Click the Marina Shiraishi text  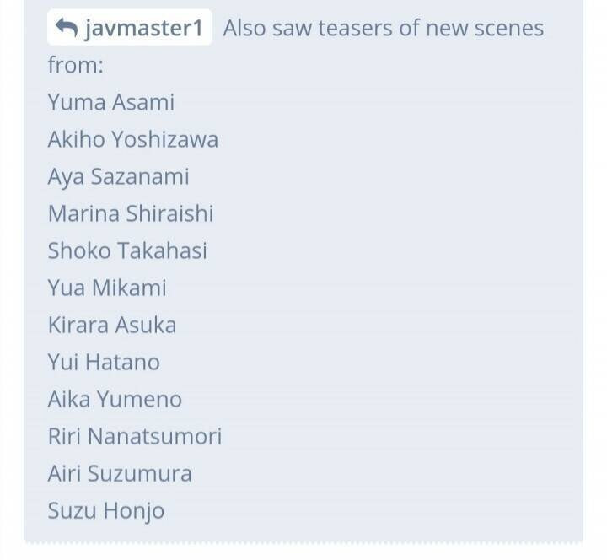click(x=131, y=213)
